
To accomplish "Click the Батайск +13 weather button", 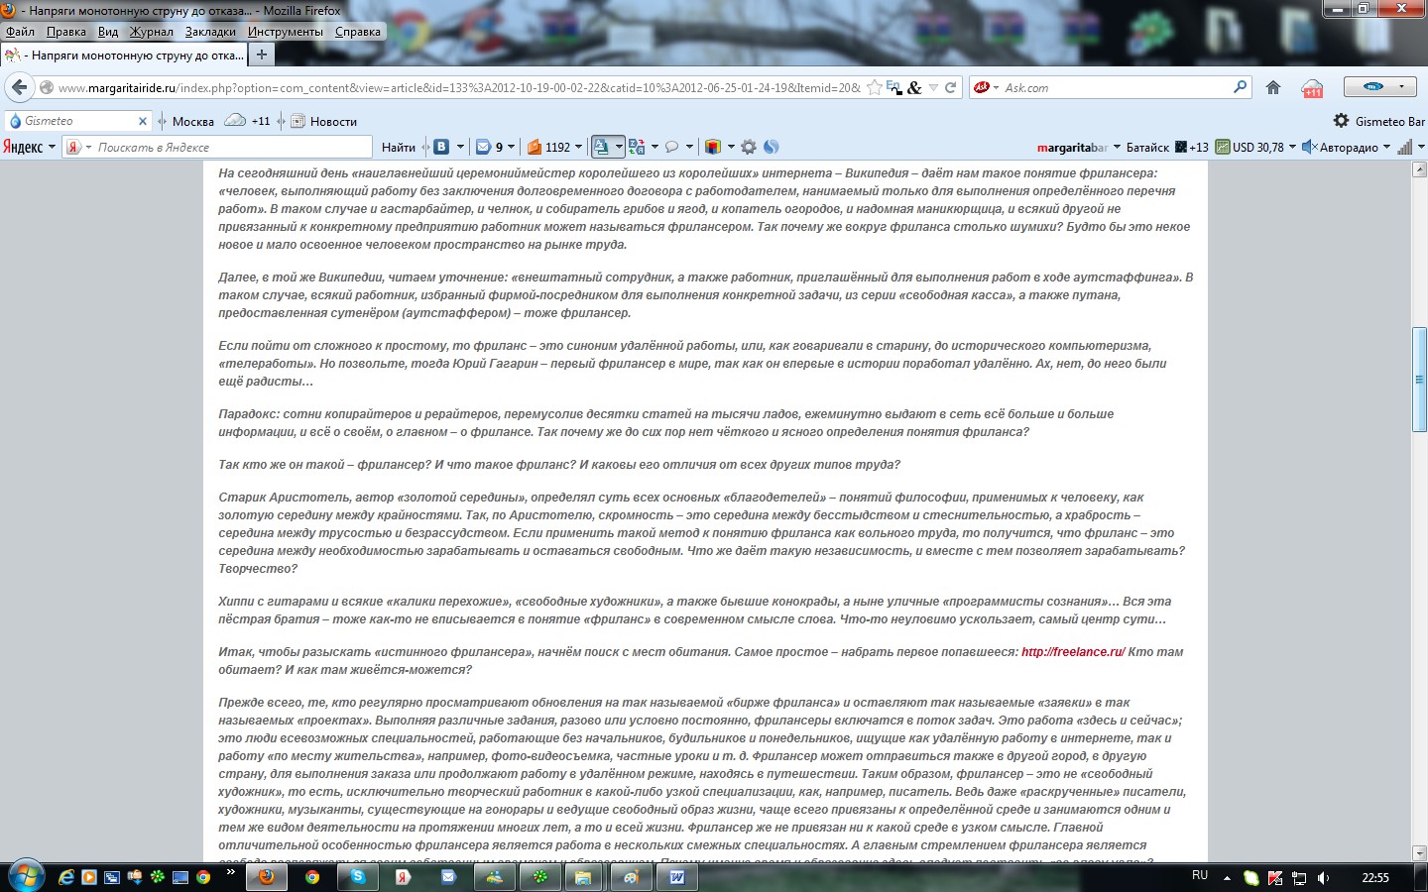I will 1167,147.
